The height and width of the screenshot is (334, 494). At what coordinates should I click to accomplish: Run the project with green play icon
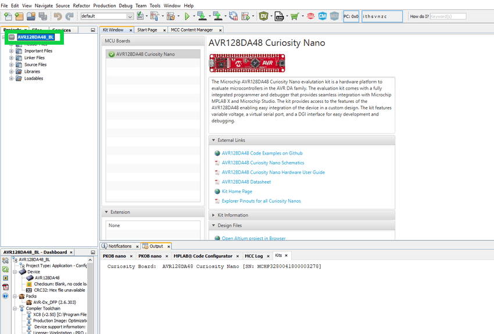pyautogui.click(x=187, y=16)
